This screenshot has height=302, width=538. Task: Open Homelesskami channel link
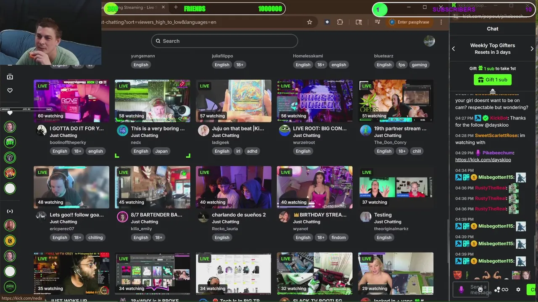coord(308,56)
